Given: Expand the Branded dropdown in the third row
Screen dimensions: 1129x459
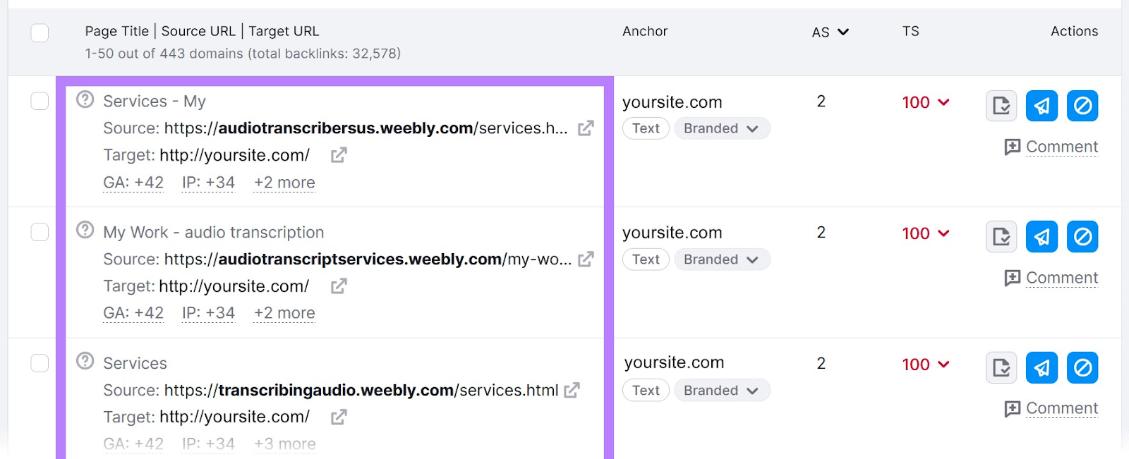Looking at the screenshot, I should tap(721, 391).
